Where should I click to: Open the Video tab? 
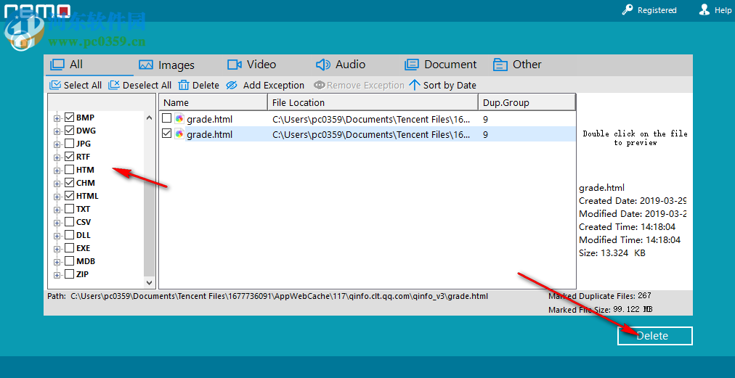tap(252, 64)
